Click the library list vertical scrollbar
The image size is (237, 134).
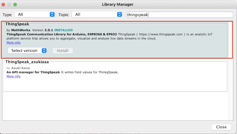point(231,71)
